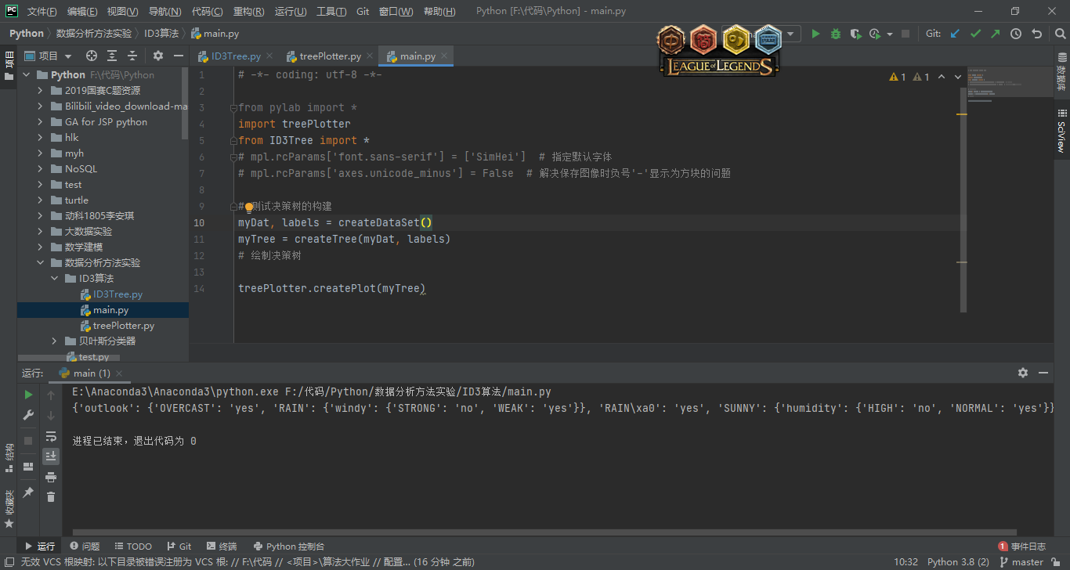
Task: Click the green Run button in top toolbar
Action: tap(815, 34)
